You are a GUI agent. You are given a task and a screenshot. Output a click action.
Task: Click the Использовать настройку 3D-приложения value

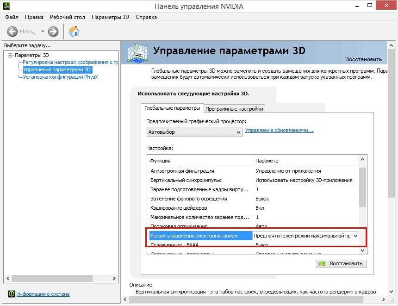tap(304, 180)
